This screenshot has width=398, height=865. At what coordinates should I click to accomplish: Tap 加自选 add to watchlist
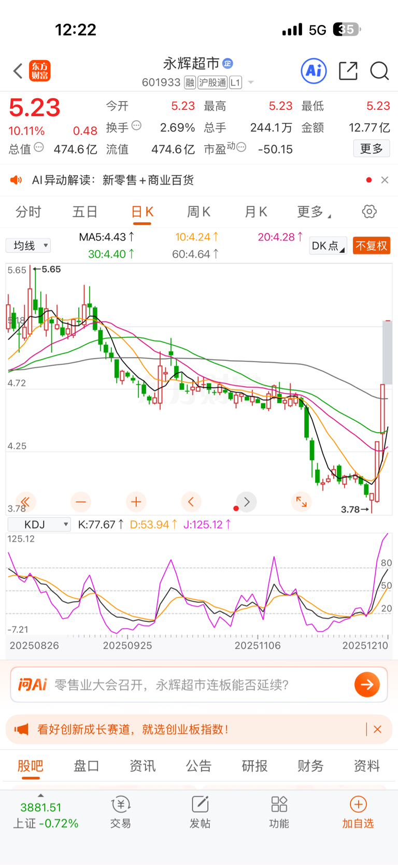358,813
